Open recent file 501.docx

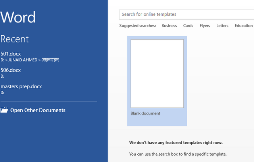11,54
